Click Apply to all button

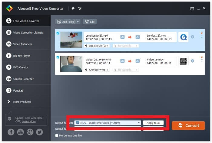[153, 123]
